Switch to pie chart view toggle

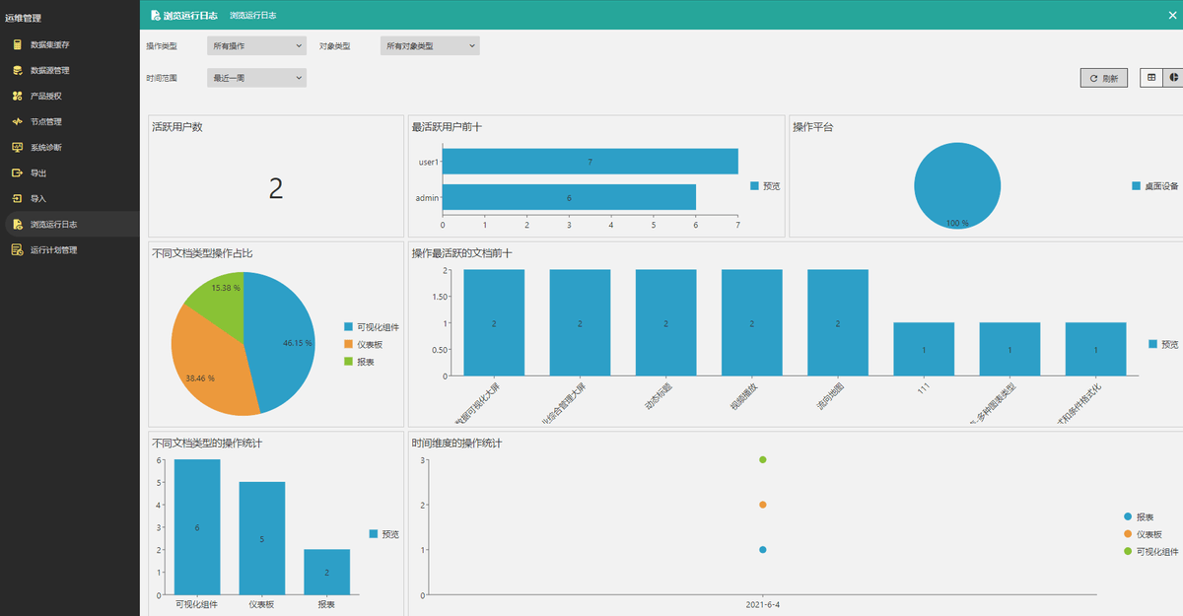pyautogui.click(x=1173, y=78)
